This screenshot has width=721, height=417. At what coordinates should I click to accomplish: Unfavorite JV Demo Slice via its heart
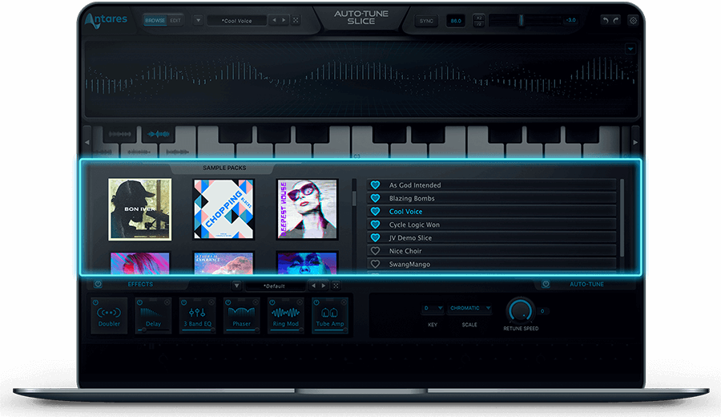click(x=375, y=238)
